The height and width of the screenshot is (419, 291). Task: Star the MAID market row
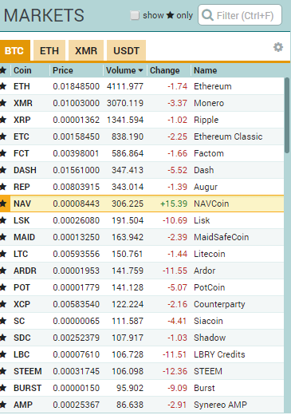pyautogui.click(x=3, y=237)
